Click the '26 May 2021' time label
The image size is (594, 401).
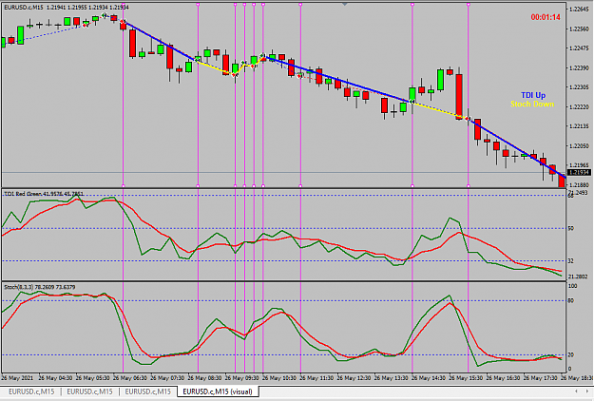(x=17, y=378)
